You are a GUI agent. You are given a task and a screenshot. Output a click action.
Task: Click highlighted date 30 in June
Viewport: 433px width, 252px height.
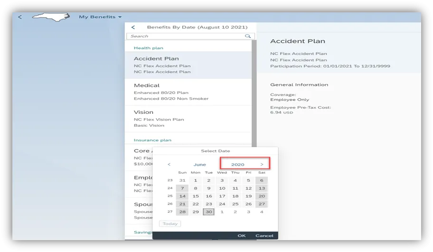pyautogui.click(x=209, y=212)
